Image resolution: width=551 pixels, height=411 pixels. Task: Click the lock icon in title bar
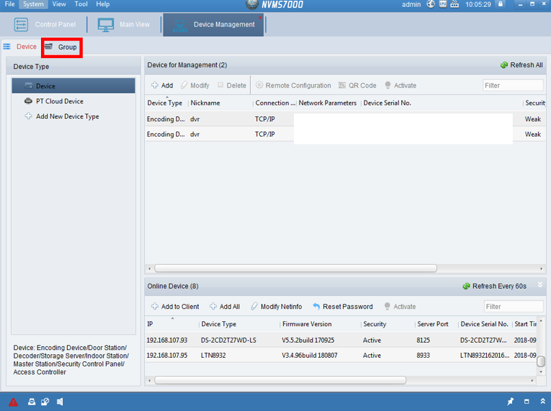click(x=500, y=4)
